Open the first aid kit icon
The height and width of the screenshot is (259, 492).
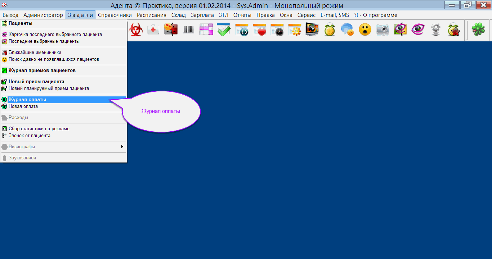(x=153, y=30)
